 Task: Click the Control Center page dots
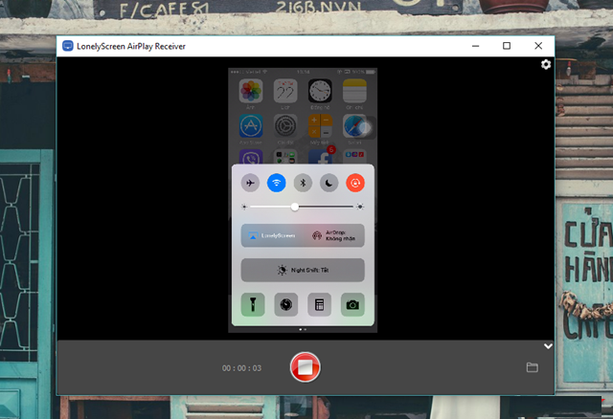(303, 329)
